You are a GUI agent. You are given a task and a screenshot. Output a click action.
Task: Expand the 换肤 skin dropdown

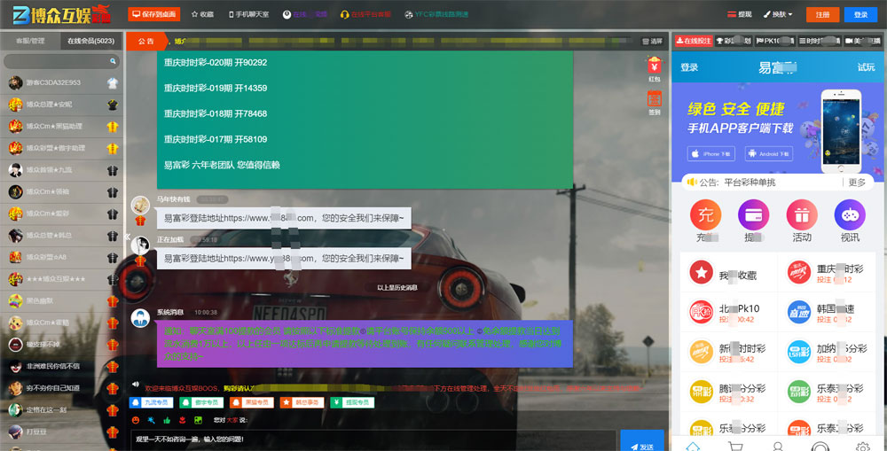click(778, 14)
